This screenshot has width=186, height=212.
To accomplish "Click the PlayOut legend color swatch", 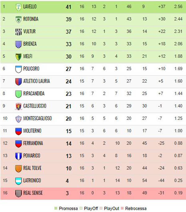I will (x=101, y=208).
